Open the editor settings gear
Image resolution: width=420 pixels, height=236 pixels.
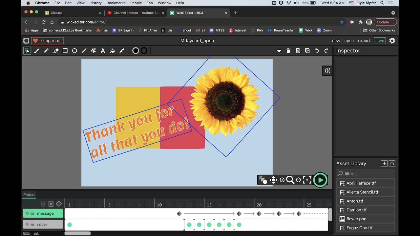392,41
